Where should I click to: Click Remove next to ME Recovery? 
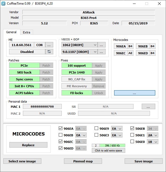click(x=99, y=86)
